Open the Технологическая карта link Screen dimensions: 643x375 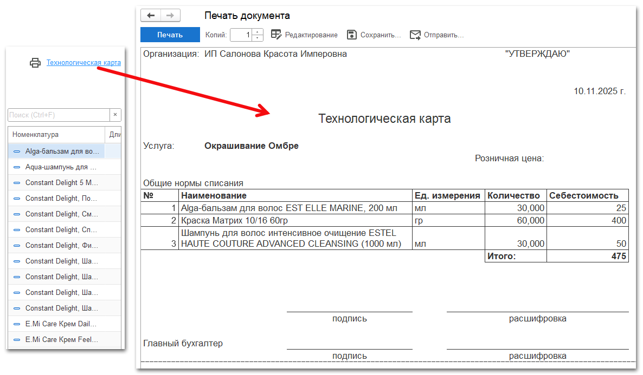click(x=83, y=63)
